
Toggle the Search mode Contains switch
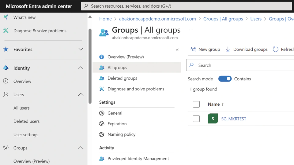(225, 79)
